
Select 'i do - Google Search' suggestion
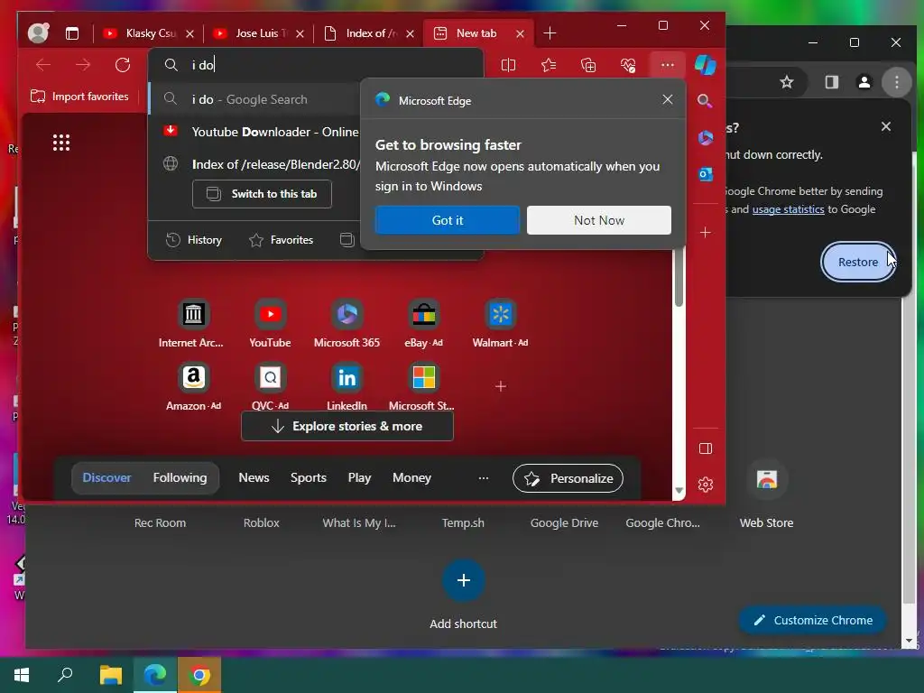tap(254, 99)
